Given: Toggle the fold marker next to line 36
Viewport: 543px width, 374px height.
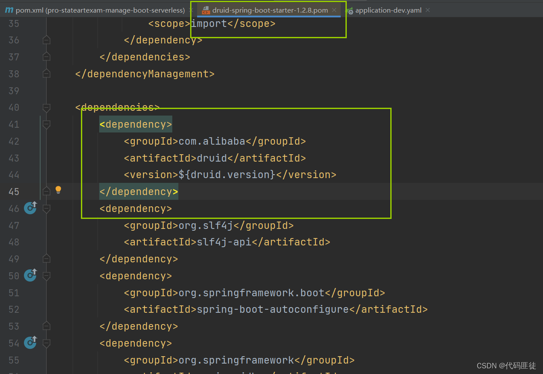Looking at the screenshot, I should click(46, 40).
